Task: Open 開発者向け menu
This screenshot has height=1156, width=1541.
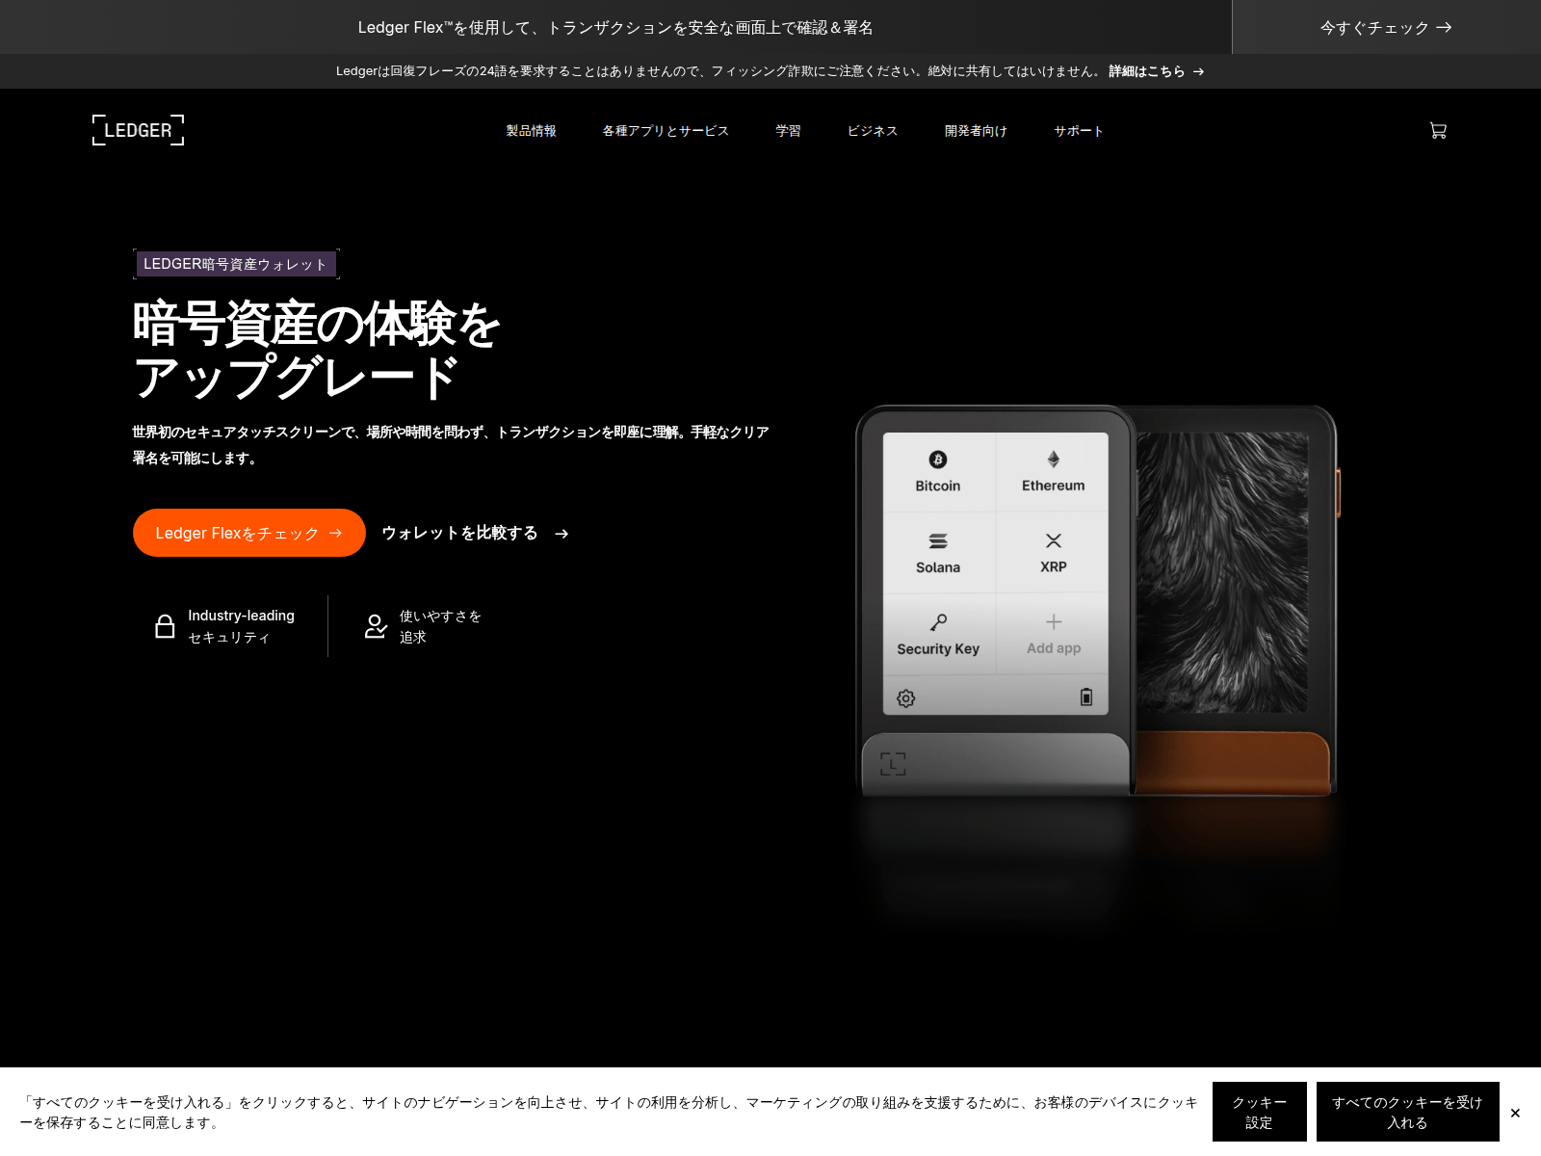Action: pyautogui.click(x=976, y=131)
